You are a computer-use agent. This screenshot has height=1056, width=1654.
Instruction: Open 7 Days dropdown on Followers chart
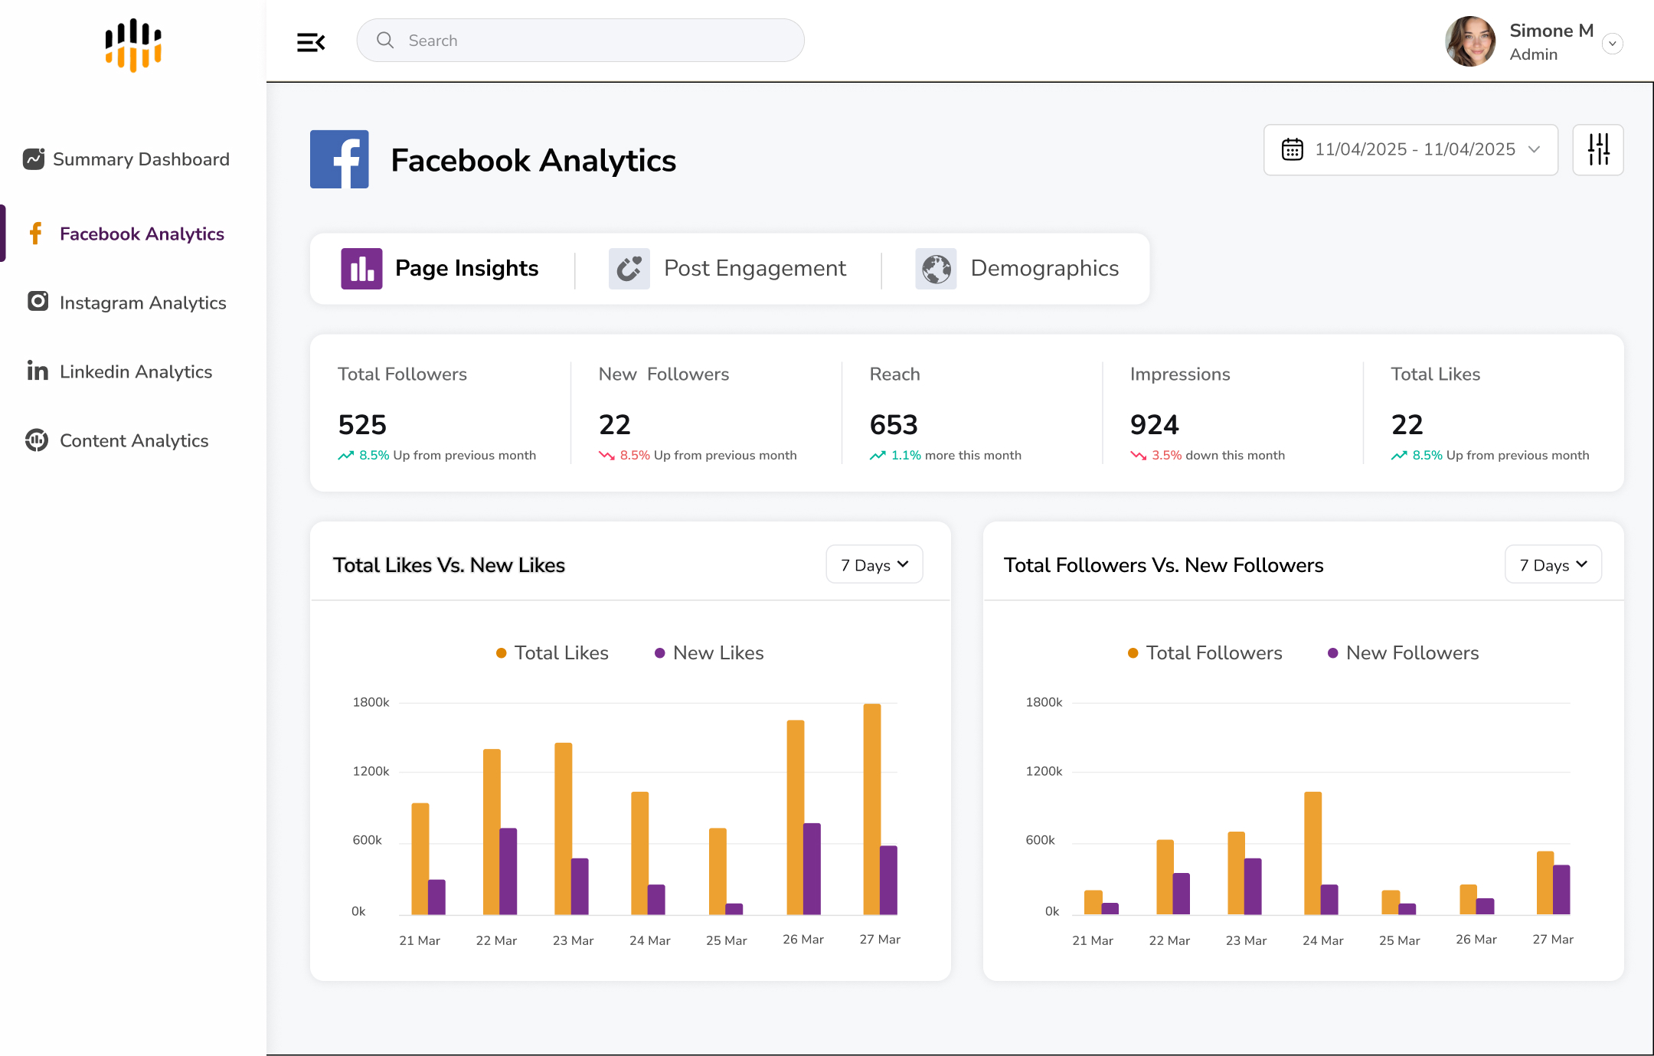point(1553,564)
